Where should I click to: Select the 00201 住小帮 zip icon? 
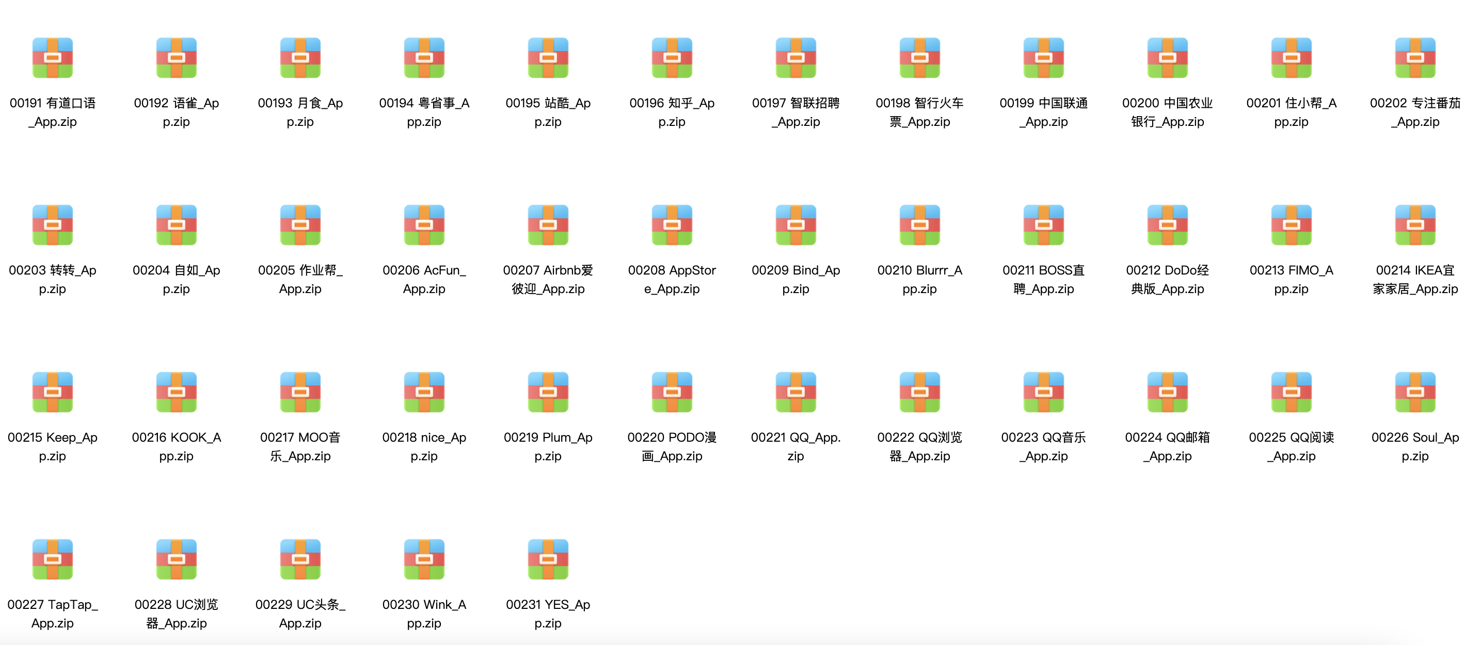coord(1291,58)
